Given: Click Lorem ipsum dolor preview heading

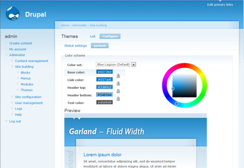Looking at the screenshot, I should coord(103,155).
